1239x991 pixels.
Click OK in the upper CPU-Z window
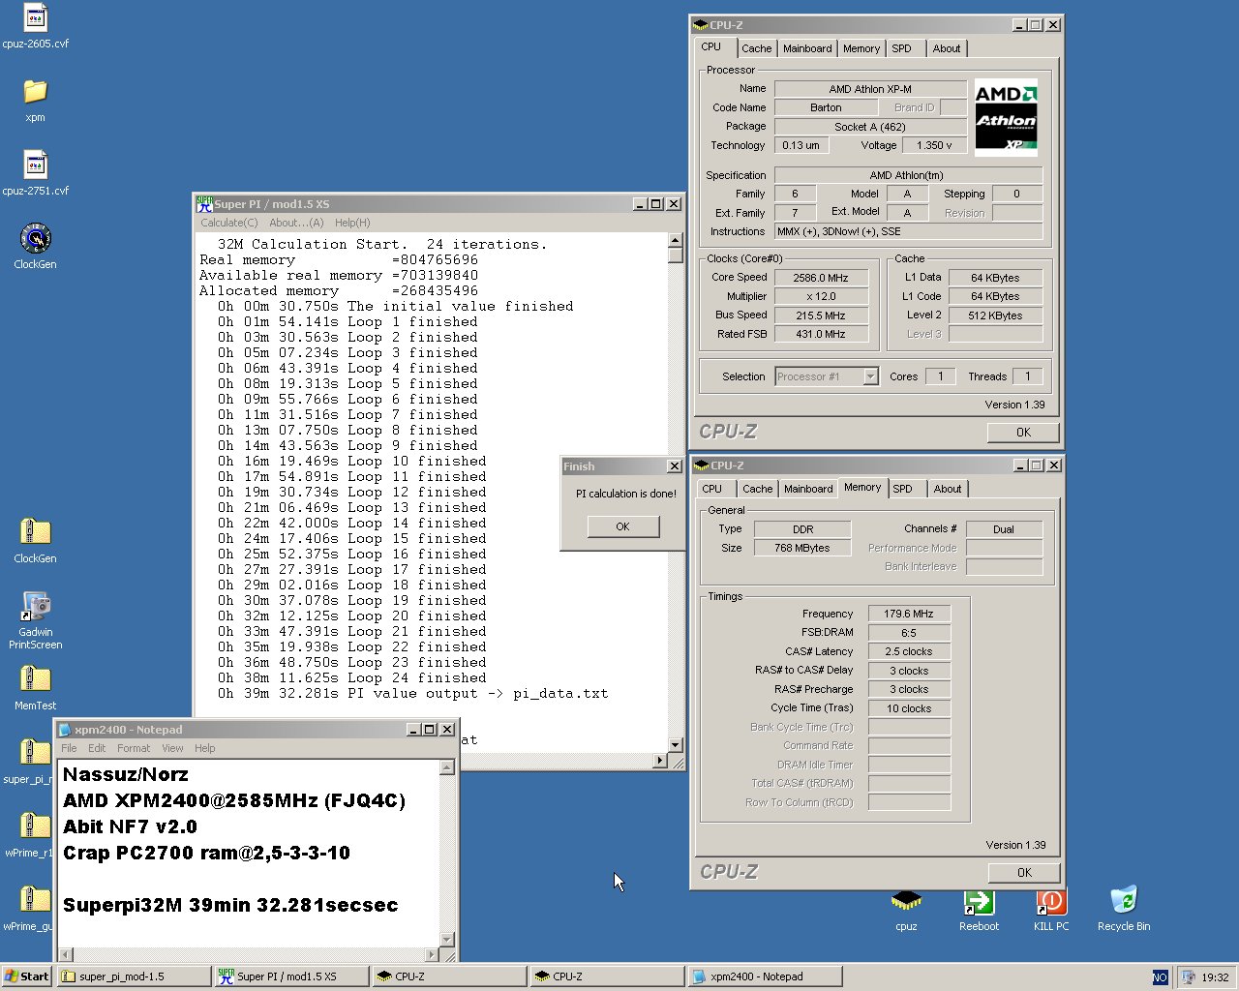coord(1023,433)
